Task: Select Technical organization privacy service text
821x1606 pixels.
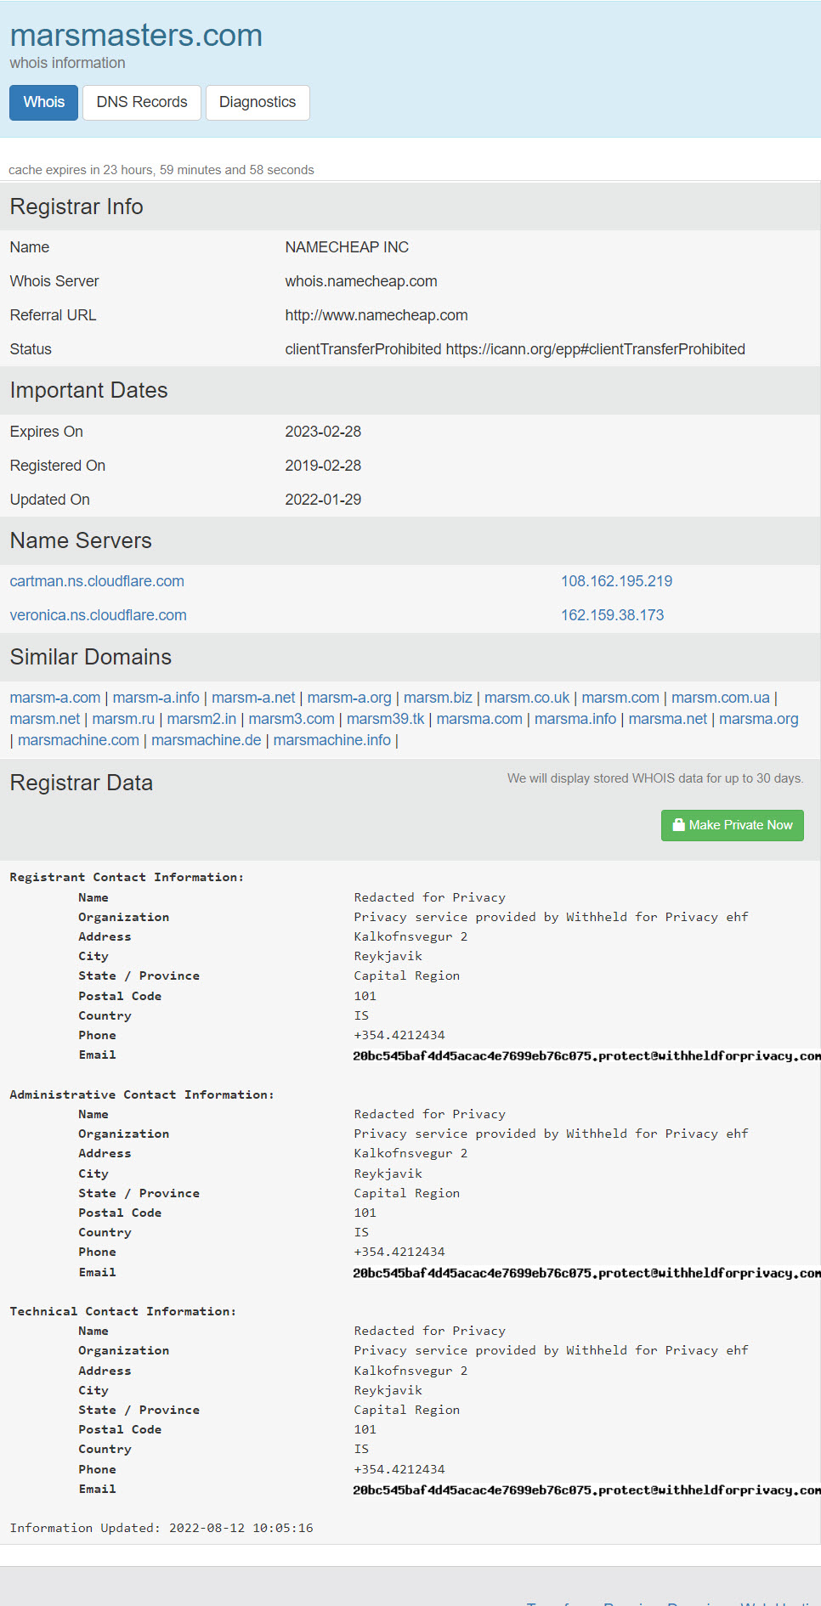Action: 551,1350
